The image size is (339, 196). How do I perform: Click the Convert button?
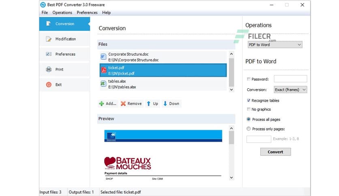click(x=275, y=152)
